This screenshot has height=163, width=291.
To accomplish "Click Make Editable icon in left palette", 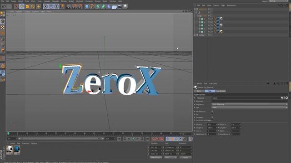I will [x=3, y=14].
